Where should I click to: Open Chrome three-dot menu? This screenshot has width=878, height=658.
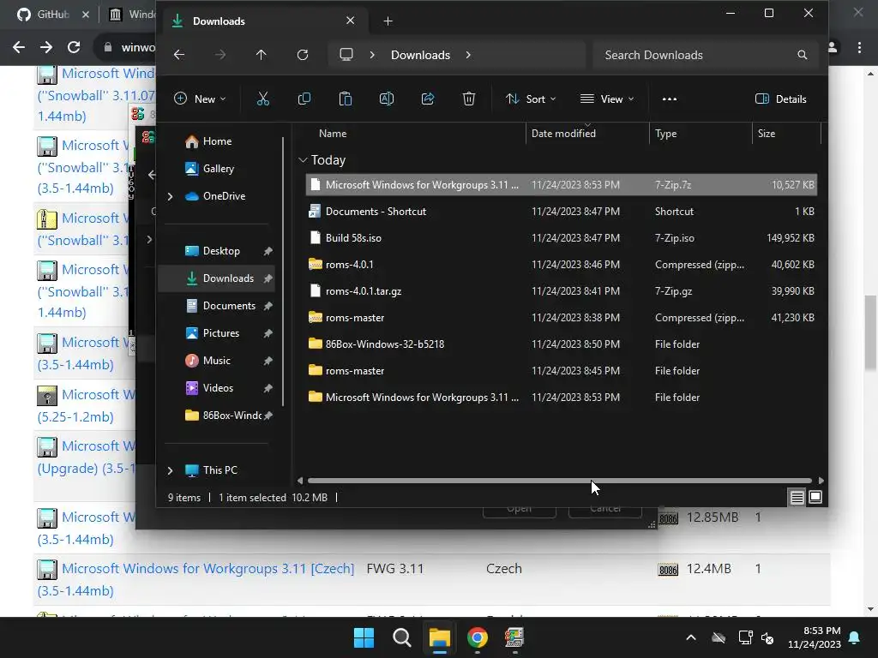pyautogui.click(x=859, y=48)
